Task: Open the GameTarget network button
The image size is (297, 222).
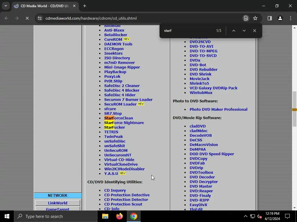Action: 58,209
